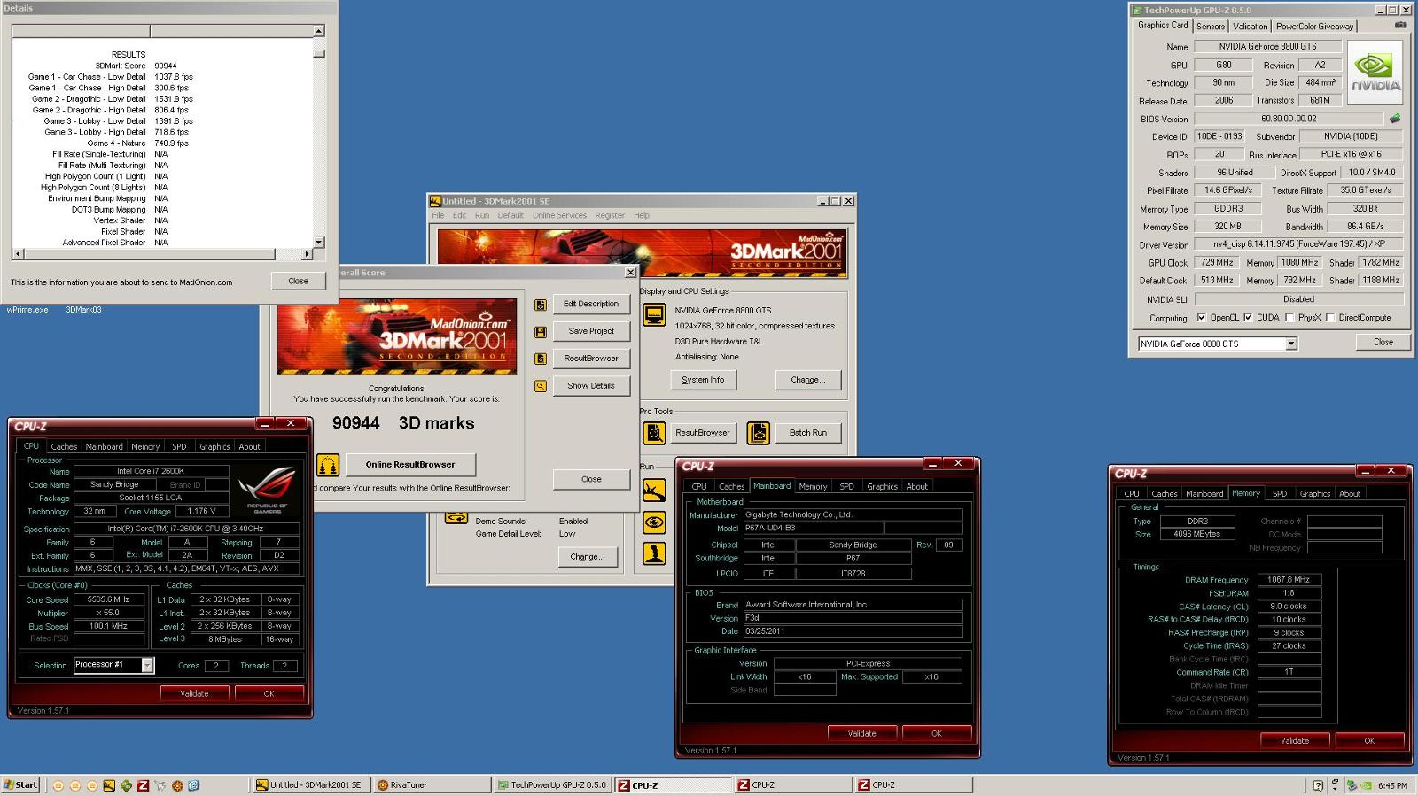Click the Change button under Game Detail Level
1418x796 pixels.
pos(587,557)
